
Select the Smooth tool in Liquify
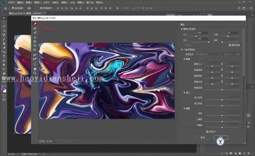pyautogui.click(x=35, y=32)
